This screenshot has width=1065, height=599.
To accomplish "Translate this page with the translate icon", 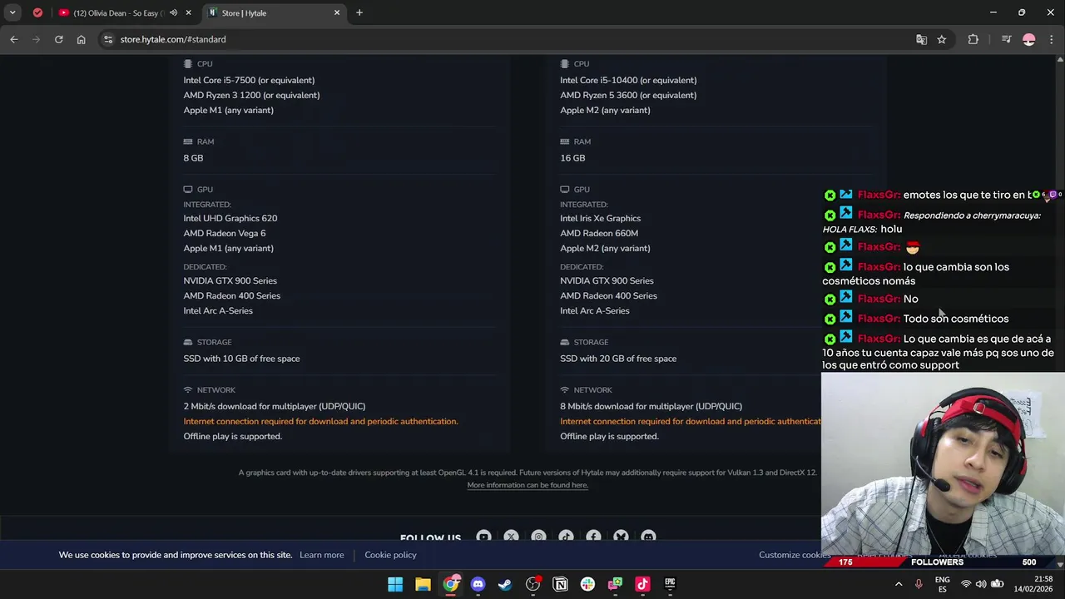I will click(921, 39).
